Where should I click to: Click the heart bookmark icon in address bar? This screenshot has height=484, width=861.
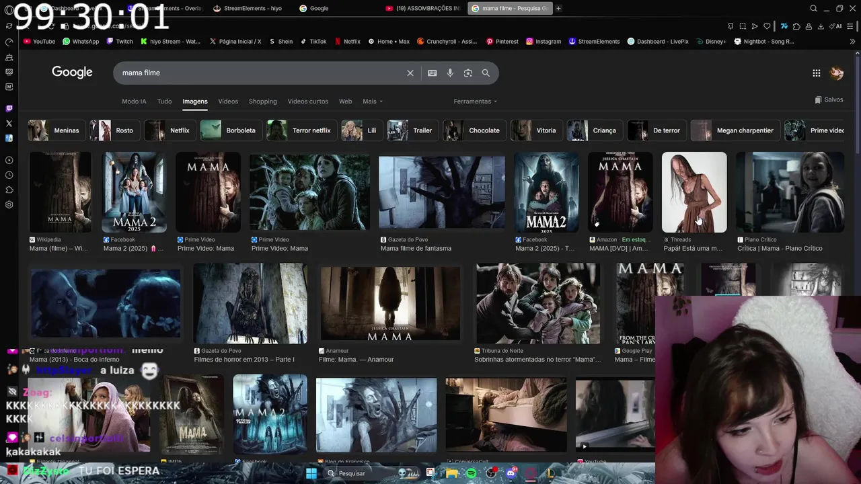766,26
